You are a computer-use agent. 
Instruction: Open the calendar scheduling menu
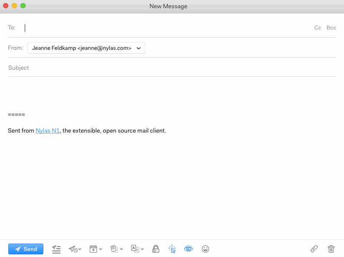[x=95, y=249]
